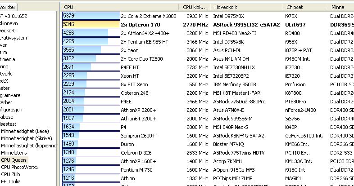
Task: Click the ASRock 939SLI32-eSATA2 motherboard cell
Action: tap(246, 25)
